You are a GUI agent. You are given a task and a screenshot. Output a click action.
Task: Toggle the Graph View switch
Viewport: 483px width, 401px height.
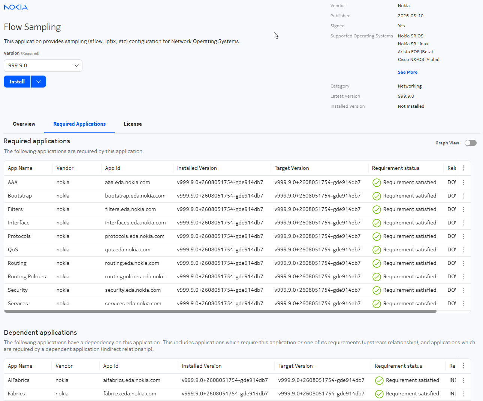pos(470,143)
